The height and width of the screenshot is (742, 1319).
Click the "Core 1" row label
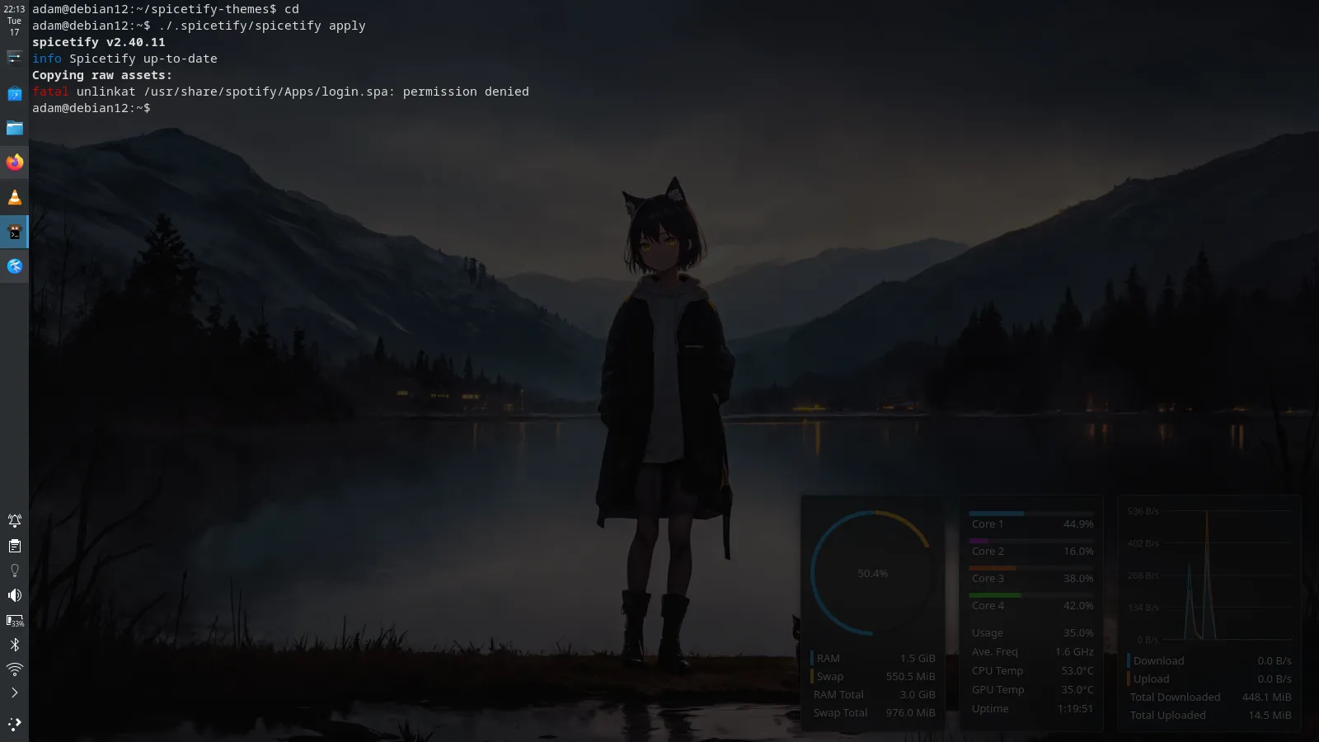[988, 524]
